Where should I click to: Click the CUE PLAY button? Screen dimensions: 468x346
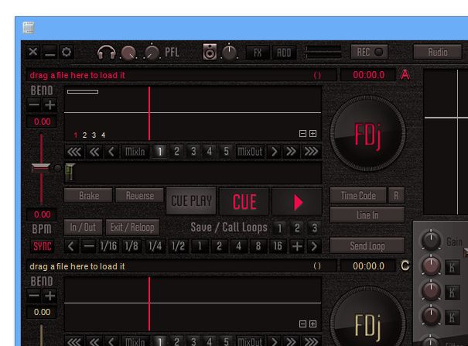point(191,201)
